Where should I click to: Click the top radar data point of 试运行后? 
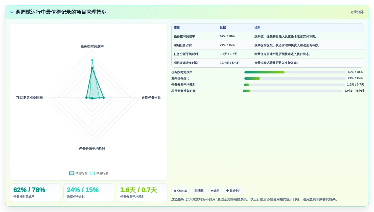click(x=92, y=60)
